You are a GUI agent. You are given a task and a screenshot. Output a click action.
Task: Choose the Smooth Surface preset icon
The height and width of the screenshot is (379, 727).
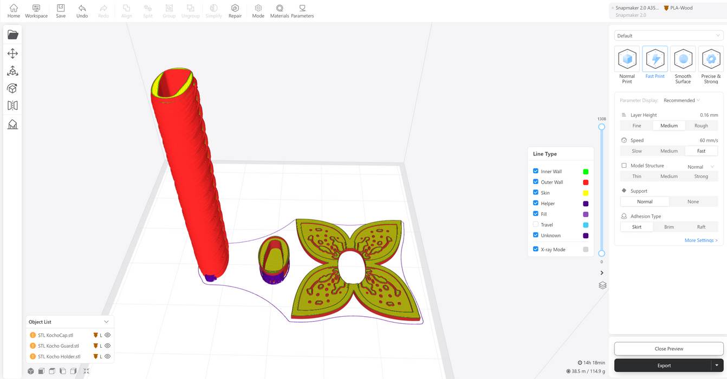coord(683,60)
